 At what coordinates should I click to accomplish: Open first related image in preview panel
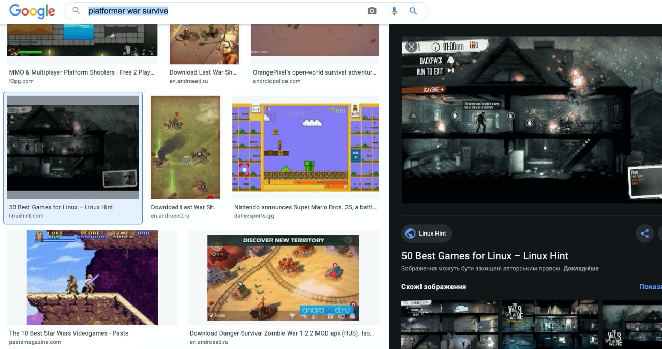[x=450, y=324]
